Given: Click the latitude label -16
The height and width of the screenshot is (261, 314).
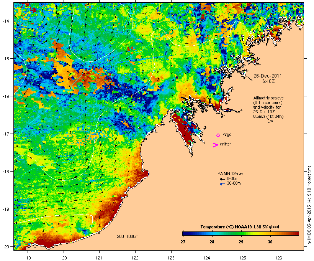Looking at the screenshot, I should [5, 96].
